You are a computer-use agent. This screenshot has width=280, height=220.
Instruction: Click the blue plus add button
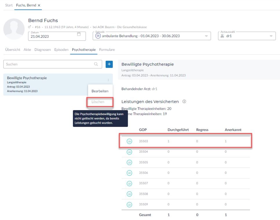(109, 64)
